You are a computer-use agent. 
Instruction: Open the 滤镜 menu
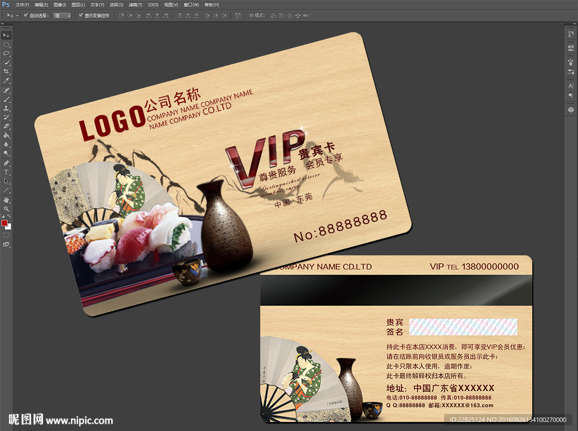[x=136, y=5]
